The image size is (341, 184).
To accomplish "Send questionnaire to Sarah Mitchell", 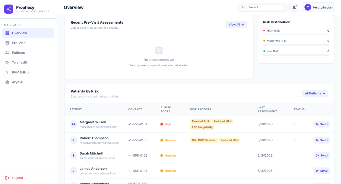I will pyautogui.click(x=322, y=155).
